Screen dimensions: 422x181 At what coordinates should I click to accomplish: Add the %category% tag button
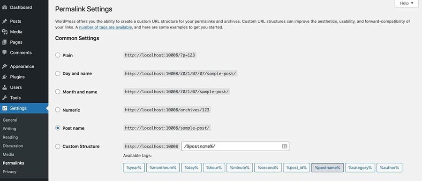[x=360, y=167]
